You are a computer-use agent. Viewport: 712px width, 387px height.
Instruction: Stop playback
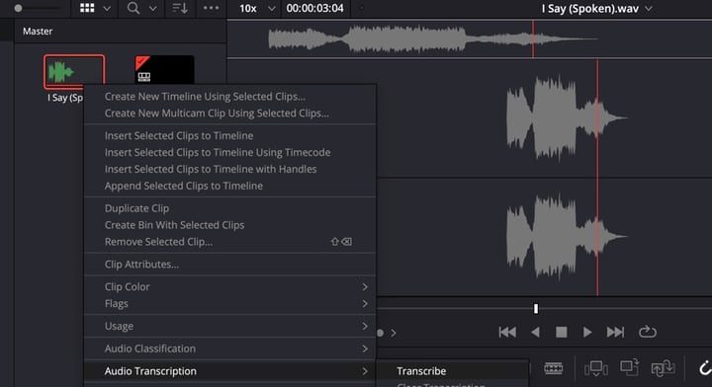click(x=562, y=332)
